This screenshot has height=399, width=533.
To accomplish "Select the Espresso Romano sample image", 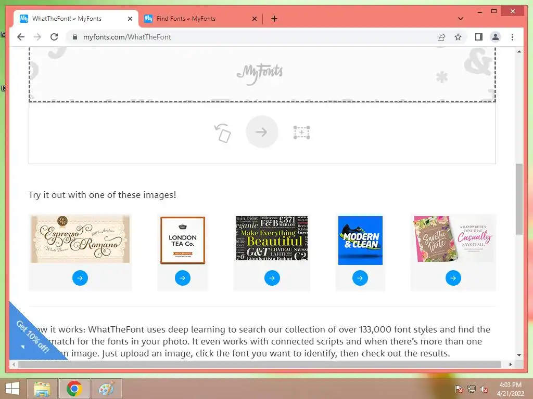I will [80, 239].
